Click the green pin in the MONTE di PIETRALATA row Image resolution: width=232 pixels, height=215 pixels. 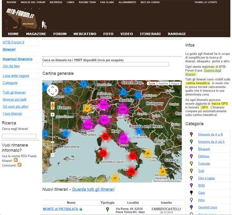(108, 209)
